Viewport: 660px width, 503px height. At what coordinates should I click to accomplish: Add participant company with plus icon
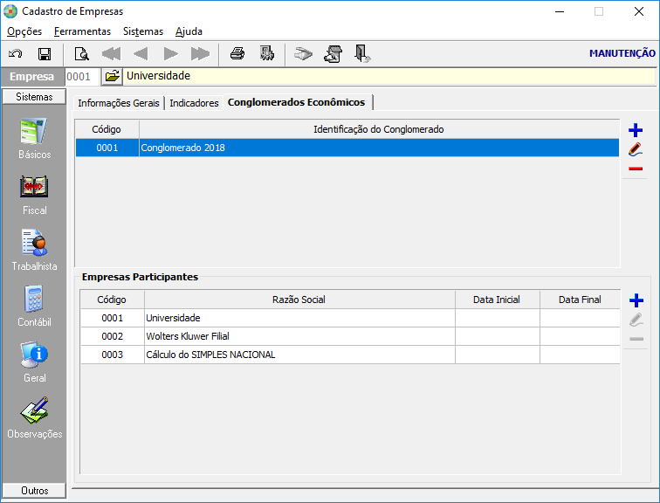636,300
